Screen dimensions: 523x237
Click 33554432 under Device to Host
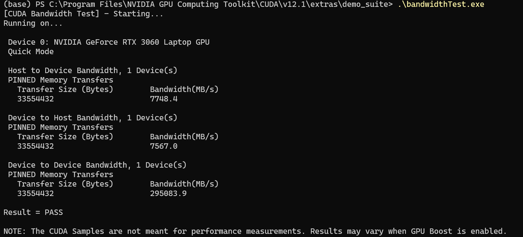pyautogui.click(x=35, y=146)
